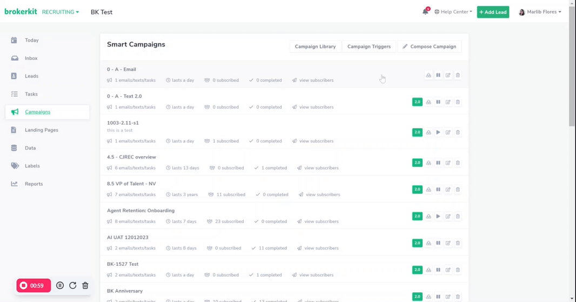Open Inbox from the sidebar icon

click(15, 58)
